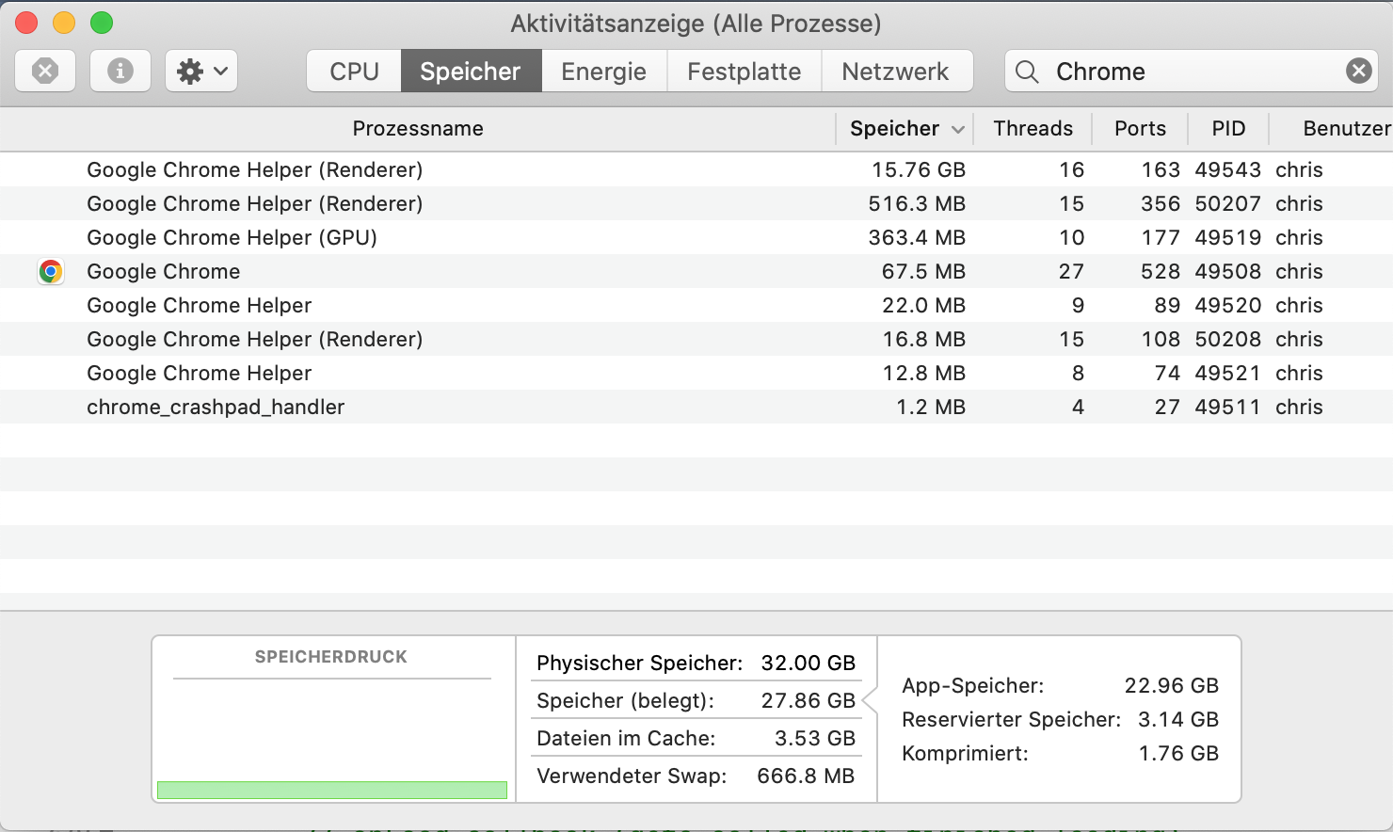Toggle sort order on Speicher column

(904, 129)
